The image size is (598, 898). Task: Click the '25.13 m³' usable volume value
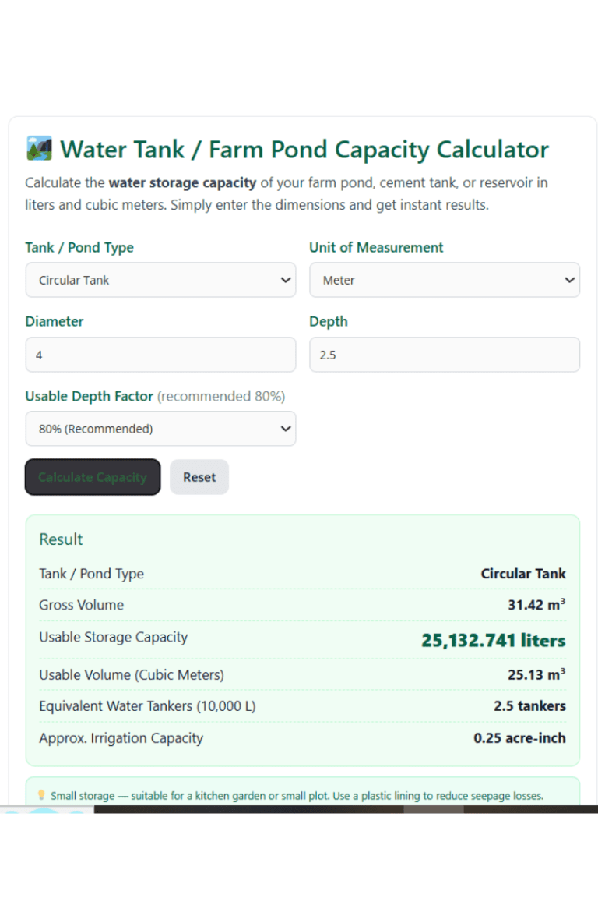(x=536, y=674)
